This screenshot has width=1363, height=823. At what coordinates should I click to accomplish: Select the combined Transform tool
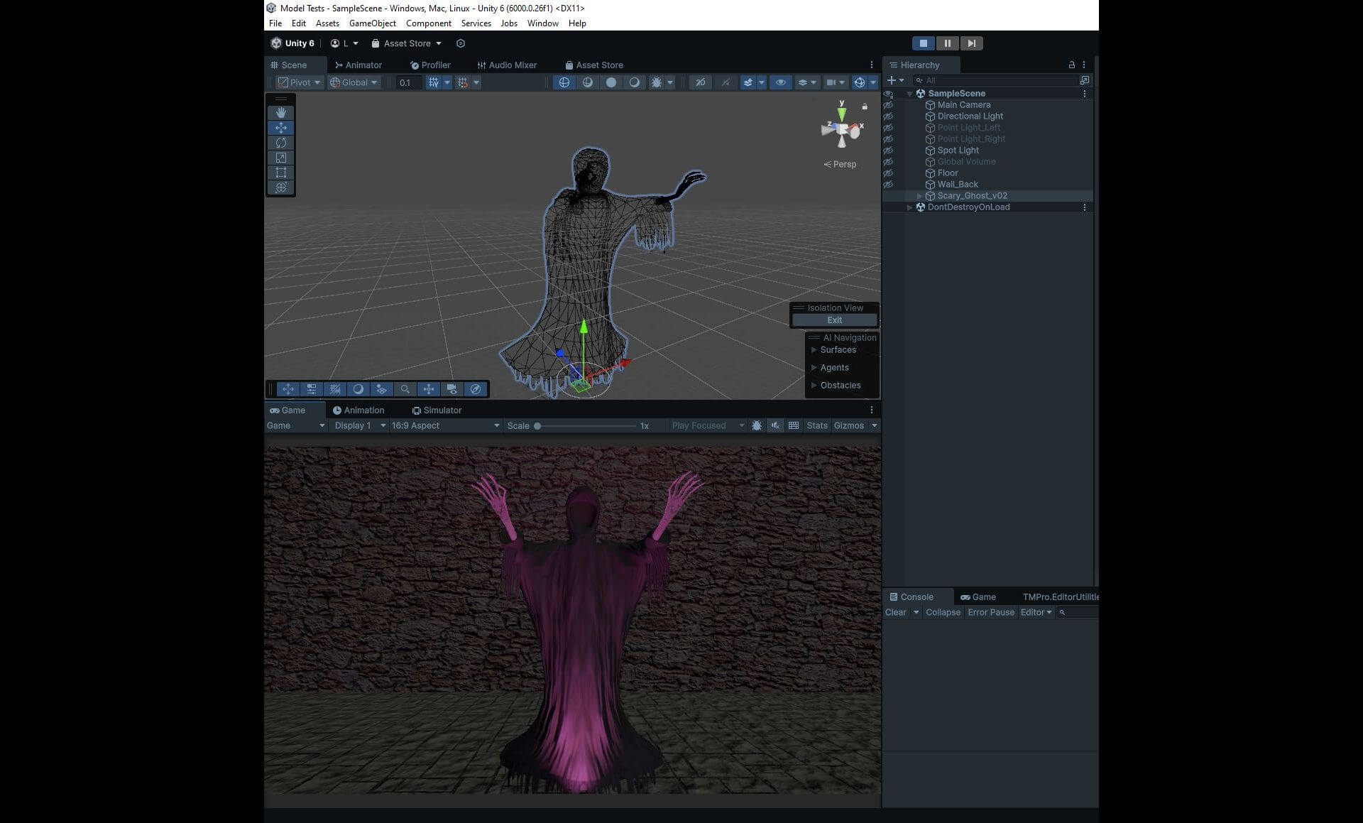(x=281, y=187)
